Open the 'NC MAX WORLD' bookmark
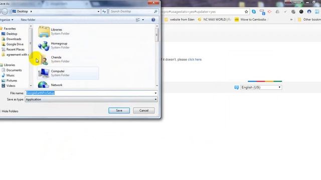321x180 pixels. click(215, 19)
